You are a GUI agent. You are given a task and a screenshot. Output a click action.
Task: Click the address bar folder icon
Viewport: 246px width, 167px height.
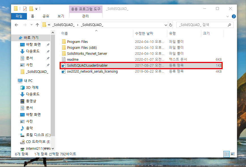click(44, 25)
